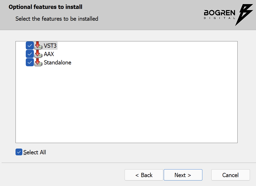The width and height of the screenshot is (256, 186).
Task: Click the VST3 install drive icon
Action: pyautogui.click(x=38, y=45)
